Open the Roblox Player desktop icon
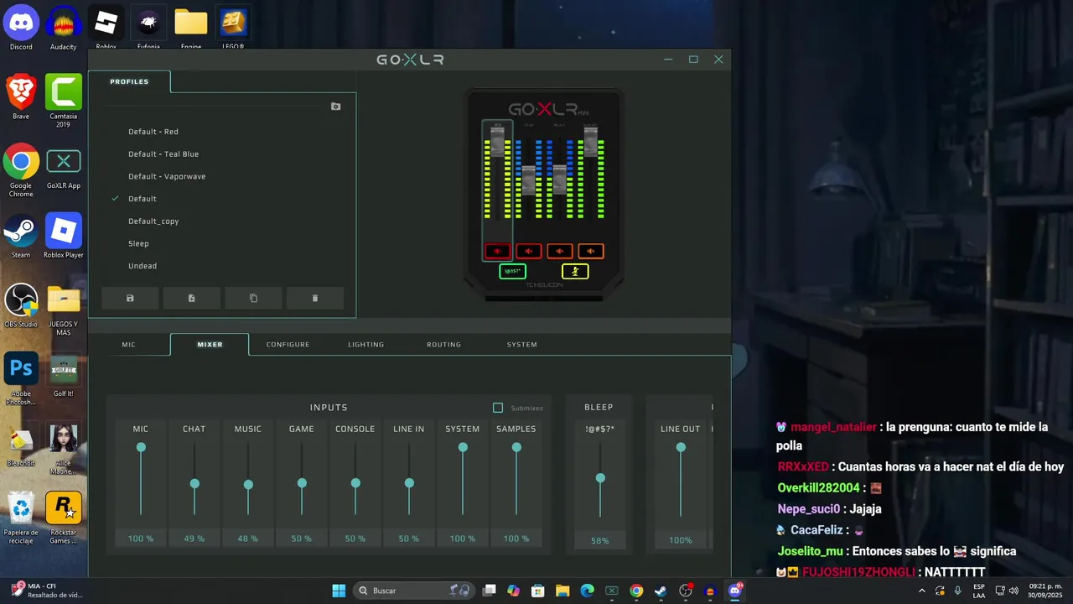The image size is (1073, 604). coord(63,236)
